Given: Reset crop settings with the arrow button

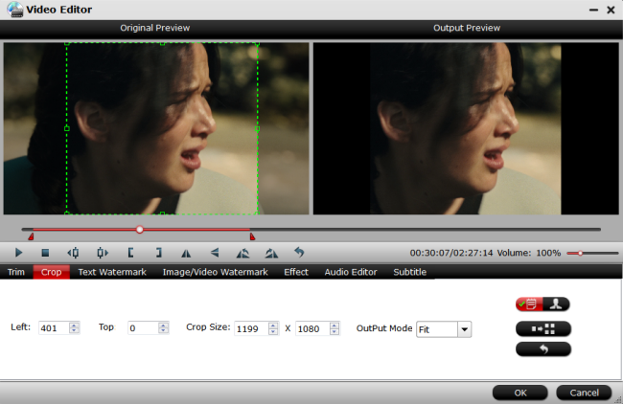Looking at the screenshot, I should click(542, 348).
